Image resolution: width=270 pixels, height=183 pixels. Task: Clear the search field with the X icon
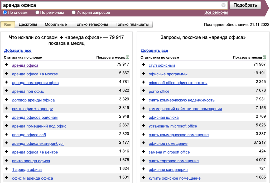pos(223,5)
